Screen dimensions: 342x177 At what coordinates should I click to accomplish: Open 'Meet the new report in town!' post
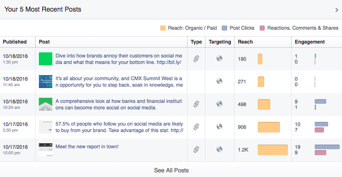(x=87, y=146)
